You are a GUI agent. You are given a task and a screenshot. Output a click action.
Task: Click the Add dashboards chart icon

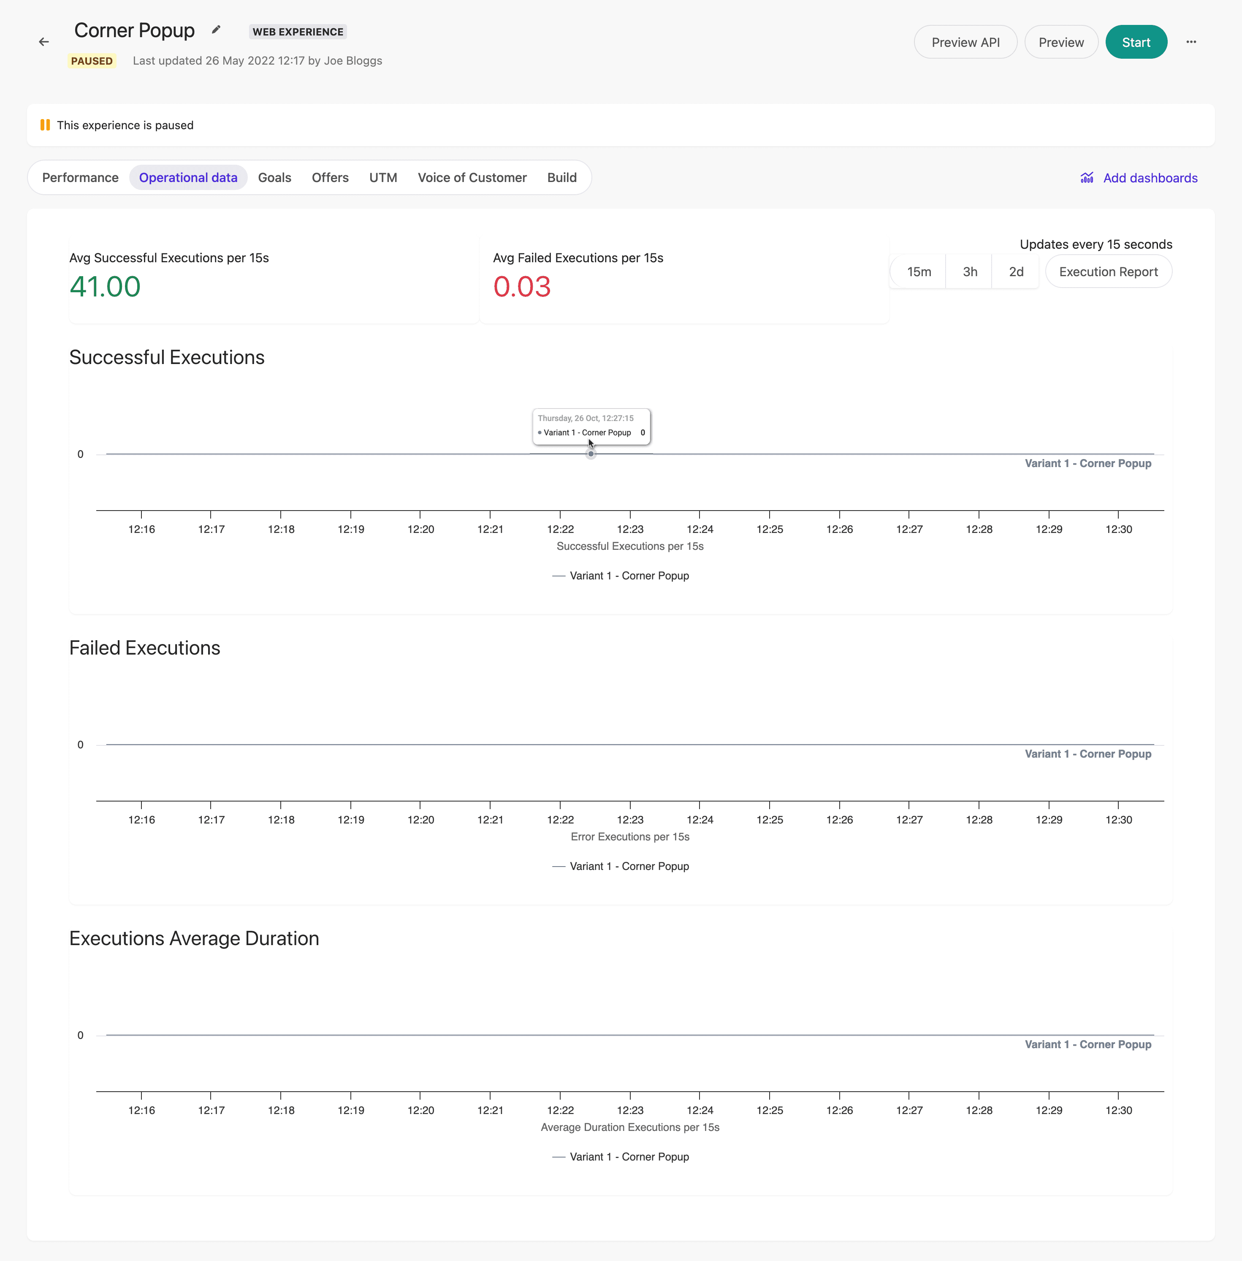pos(1087,177)
